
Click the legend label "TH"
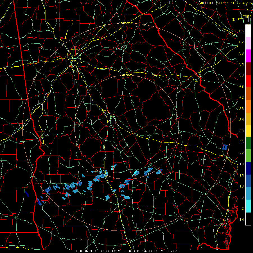coord(241,220)
